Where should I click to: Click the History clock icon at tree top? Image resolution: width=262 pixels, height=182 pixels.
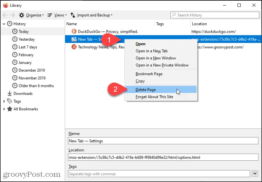[9, 24]
